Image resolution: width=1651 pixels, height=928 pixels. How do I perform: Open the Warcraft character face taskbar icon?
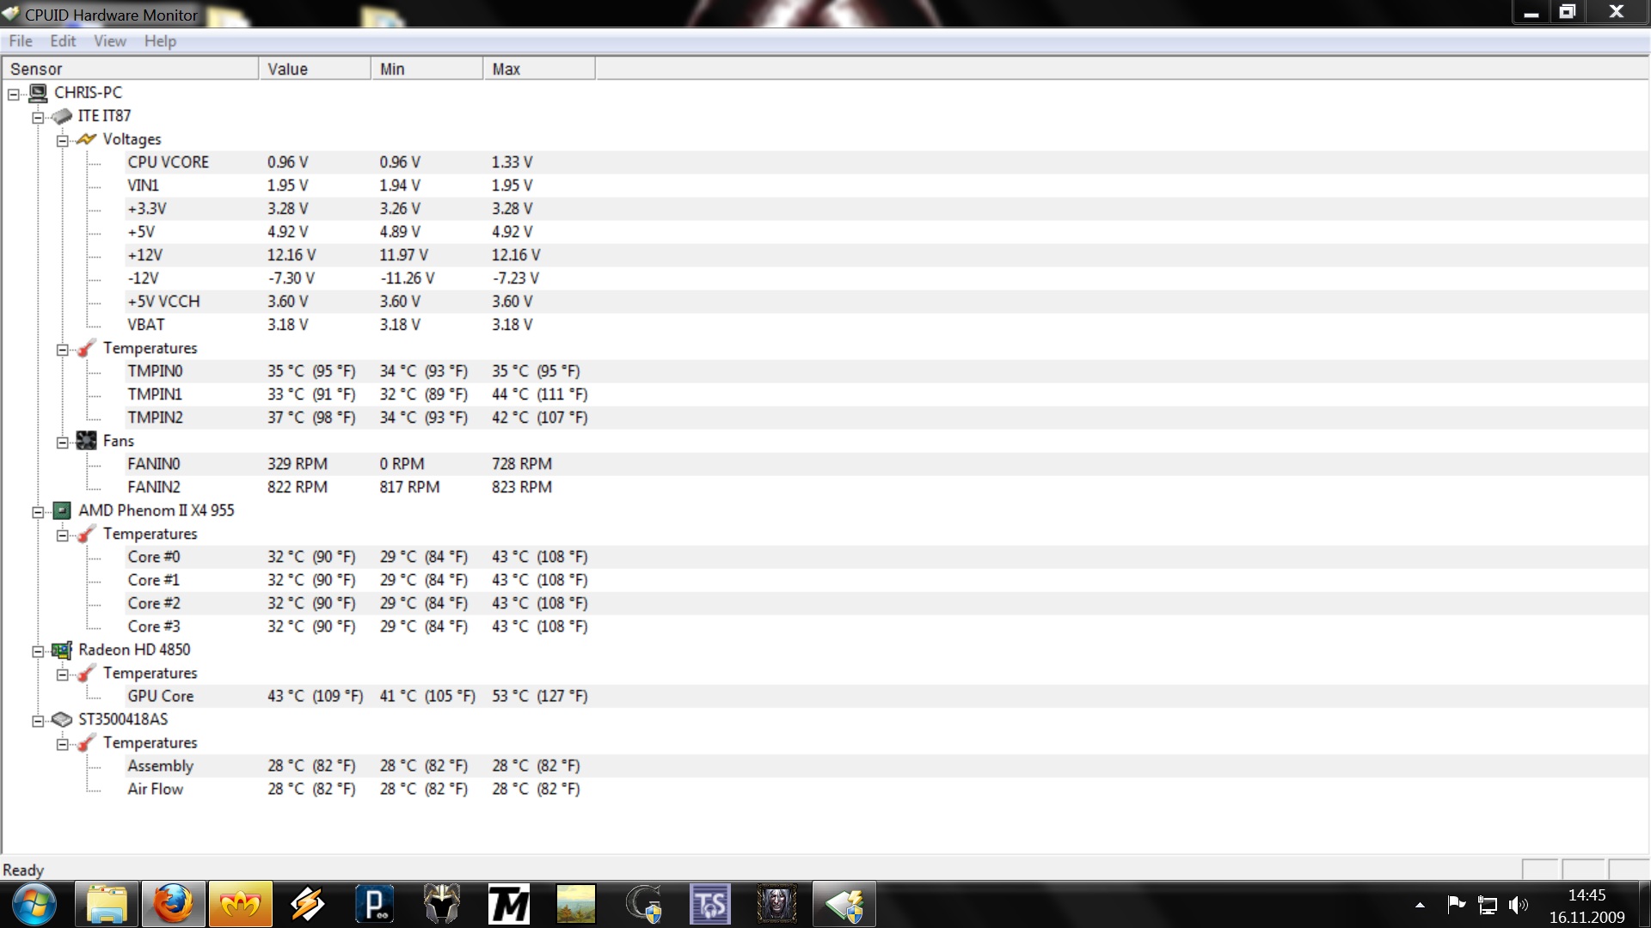[777, 905]
